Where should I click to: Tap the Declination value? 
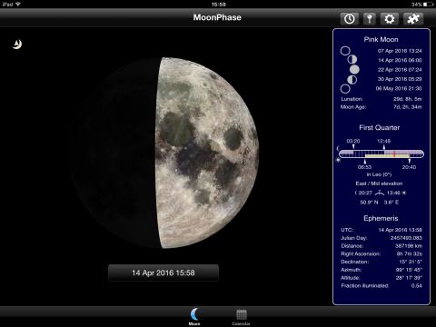point(411,262)
